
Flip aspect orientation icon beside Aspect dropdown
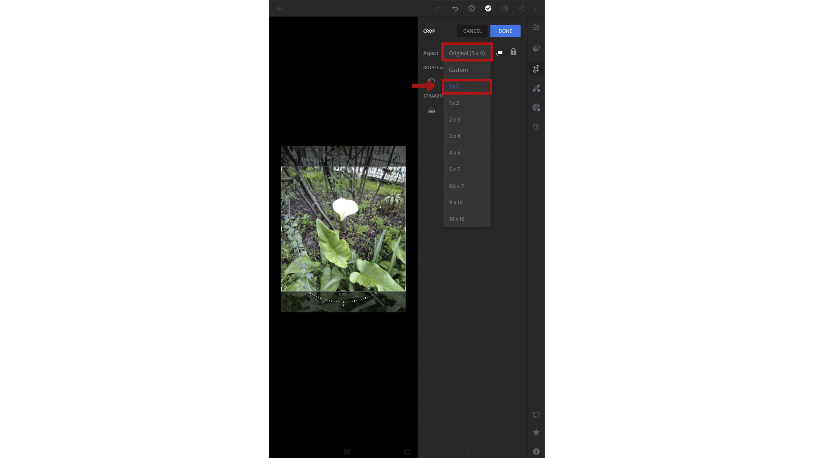(x=499, y=53)
